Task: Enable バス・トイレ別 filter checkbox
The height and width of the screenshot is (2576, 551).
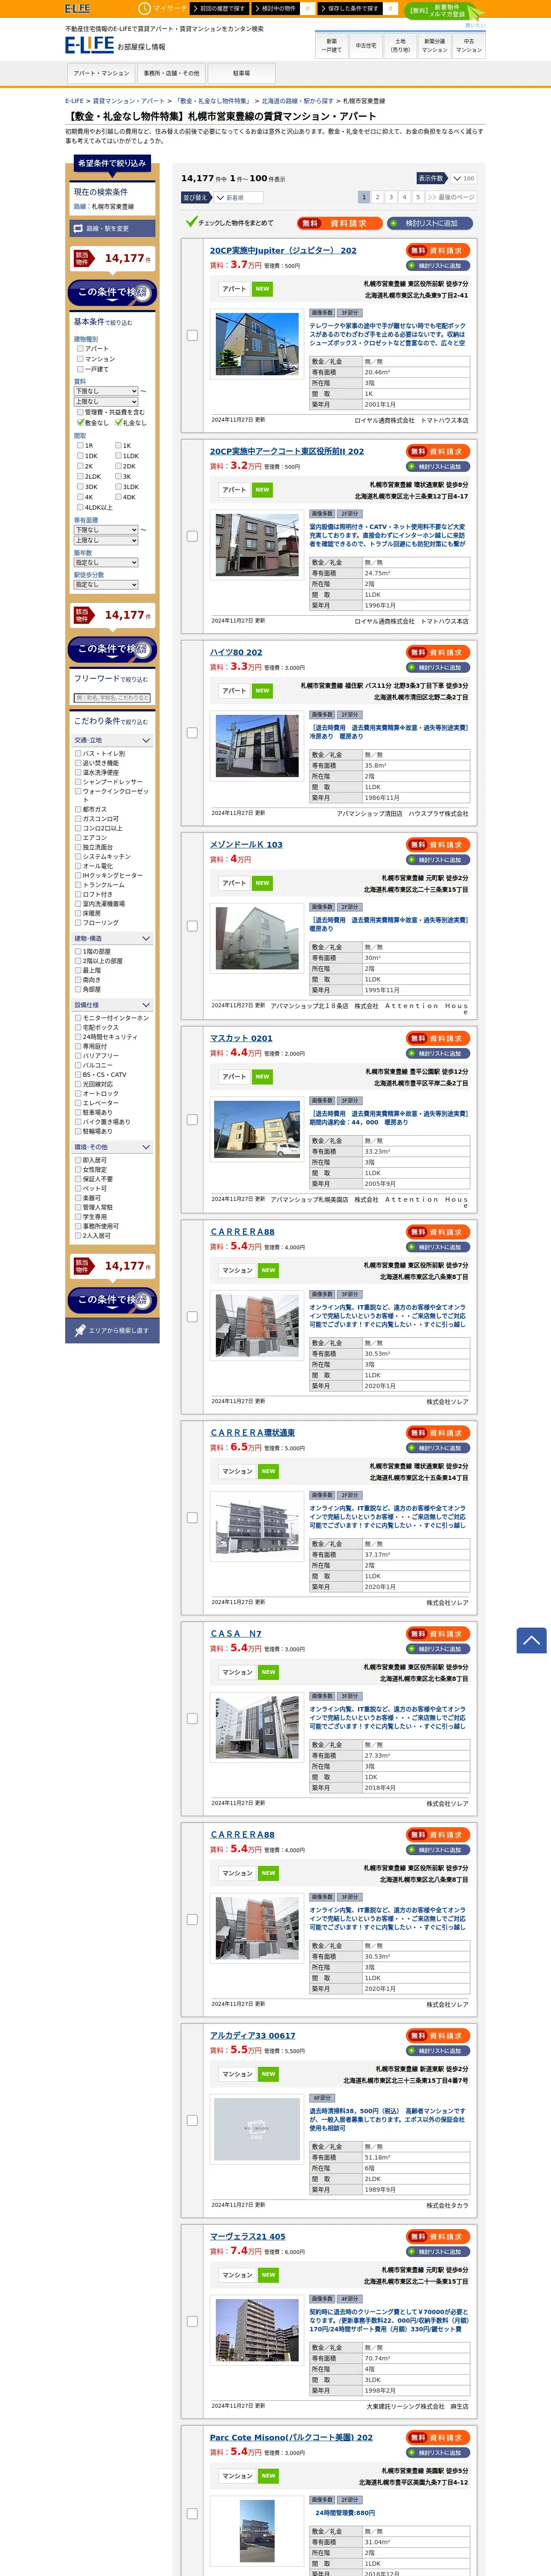Action: click(x=78, y=754)
